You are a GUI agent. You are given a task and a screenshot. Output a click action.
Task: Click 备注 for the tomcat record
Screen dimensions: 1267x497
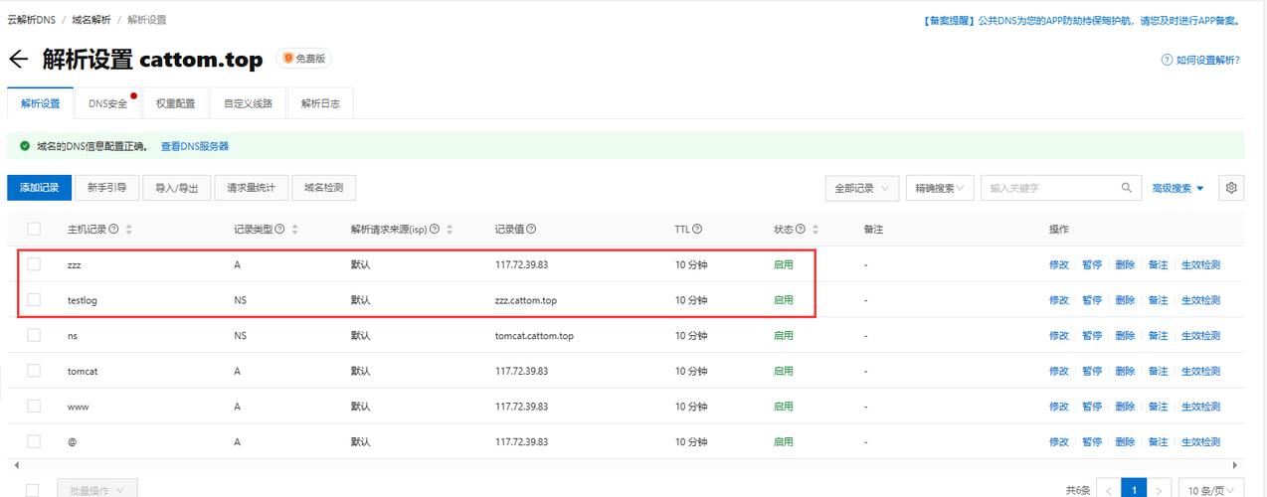1158,371
